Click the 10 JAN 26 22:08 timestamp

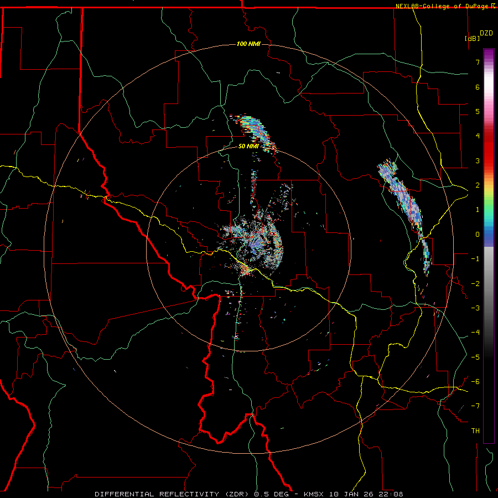(366, 494)
